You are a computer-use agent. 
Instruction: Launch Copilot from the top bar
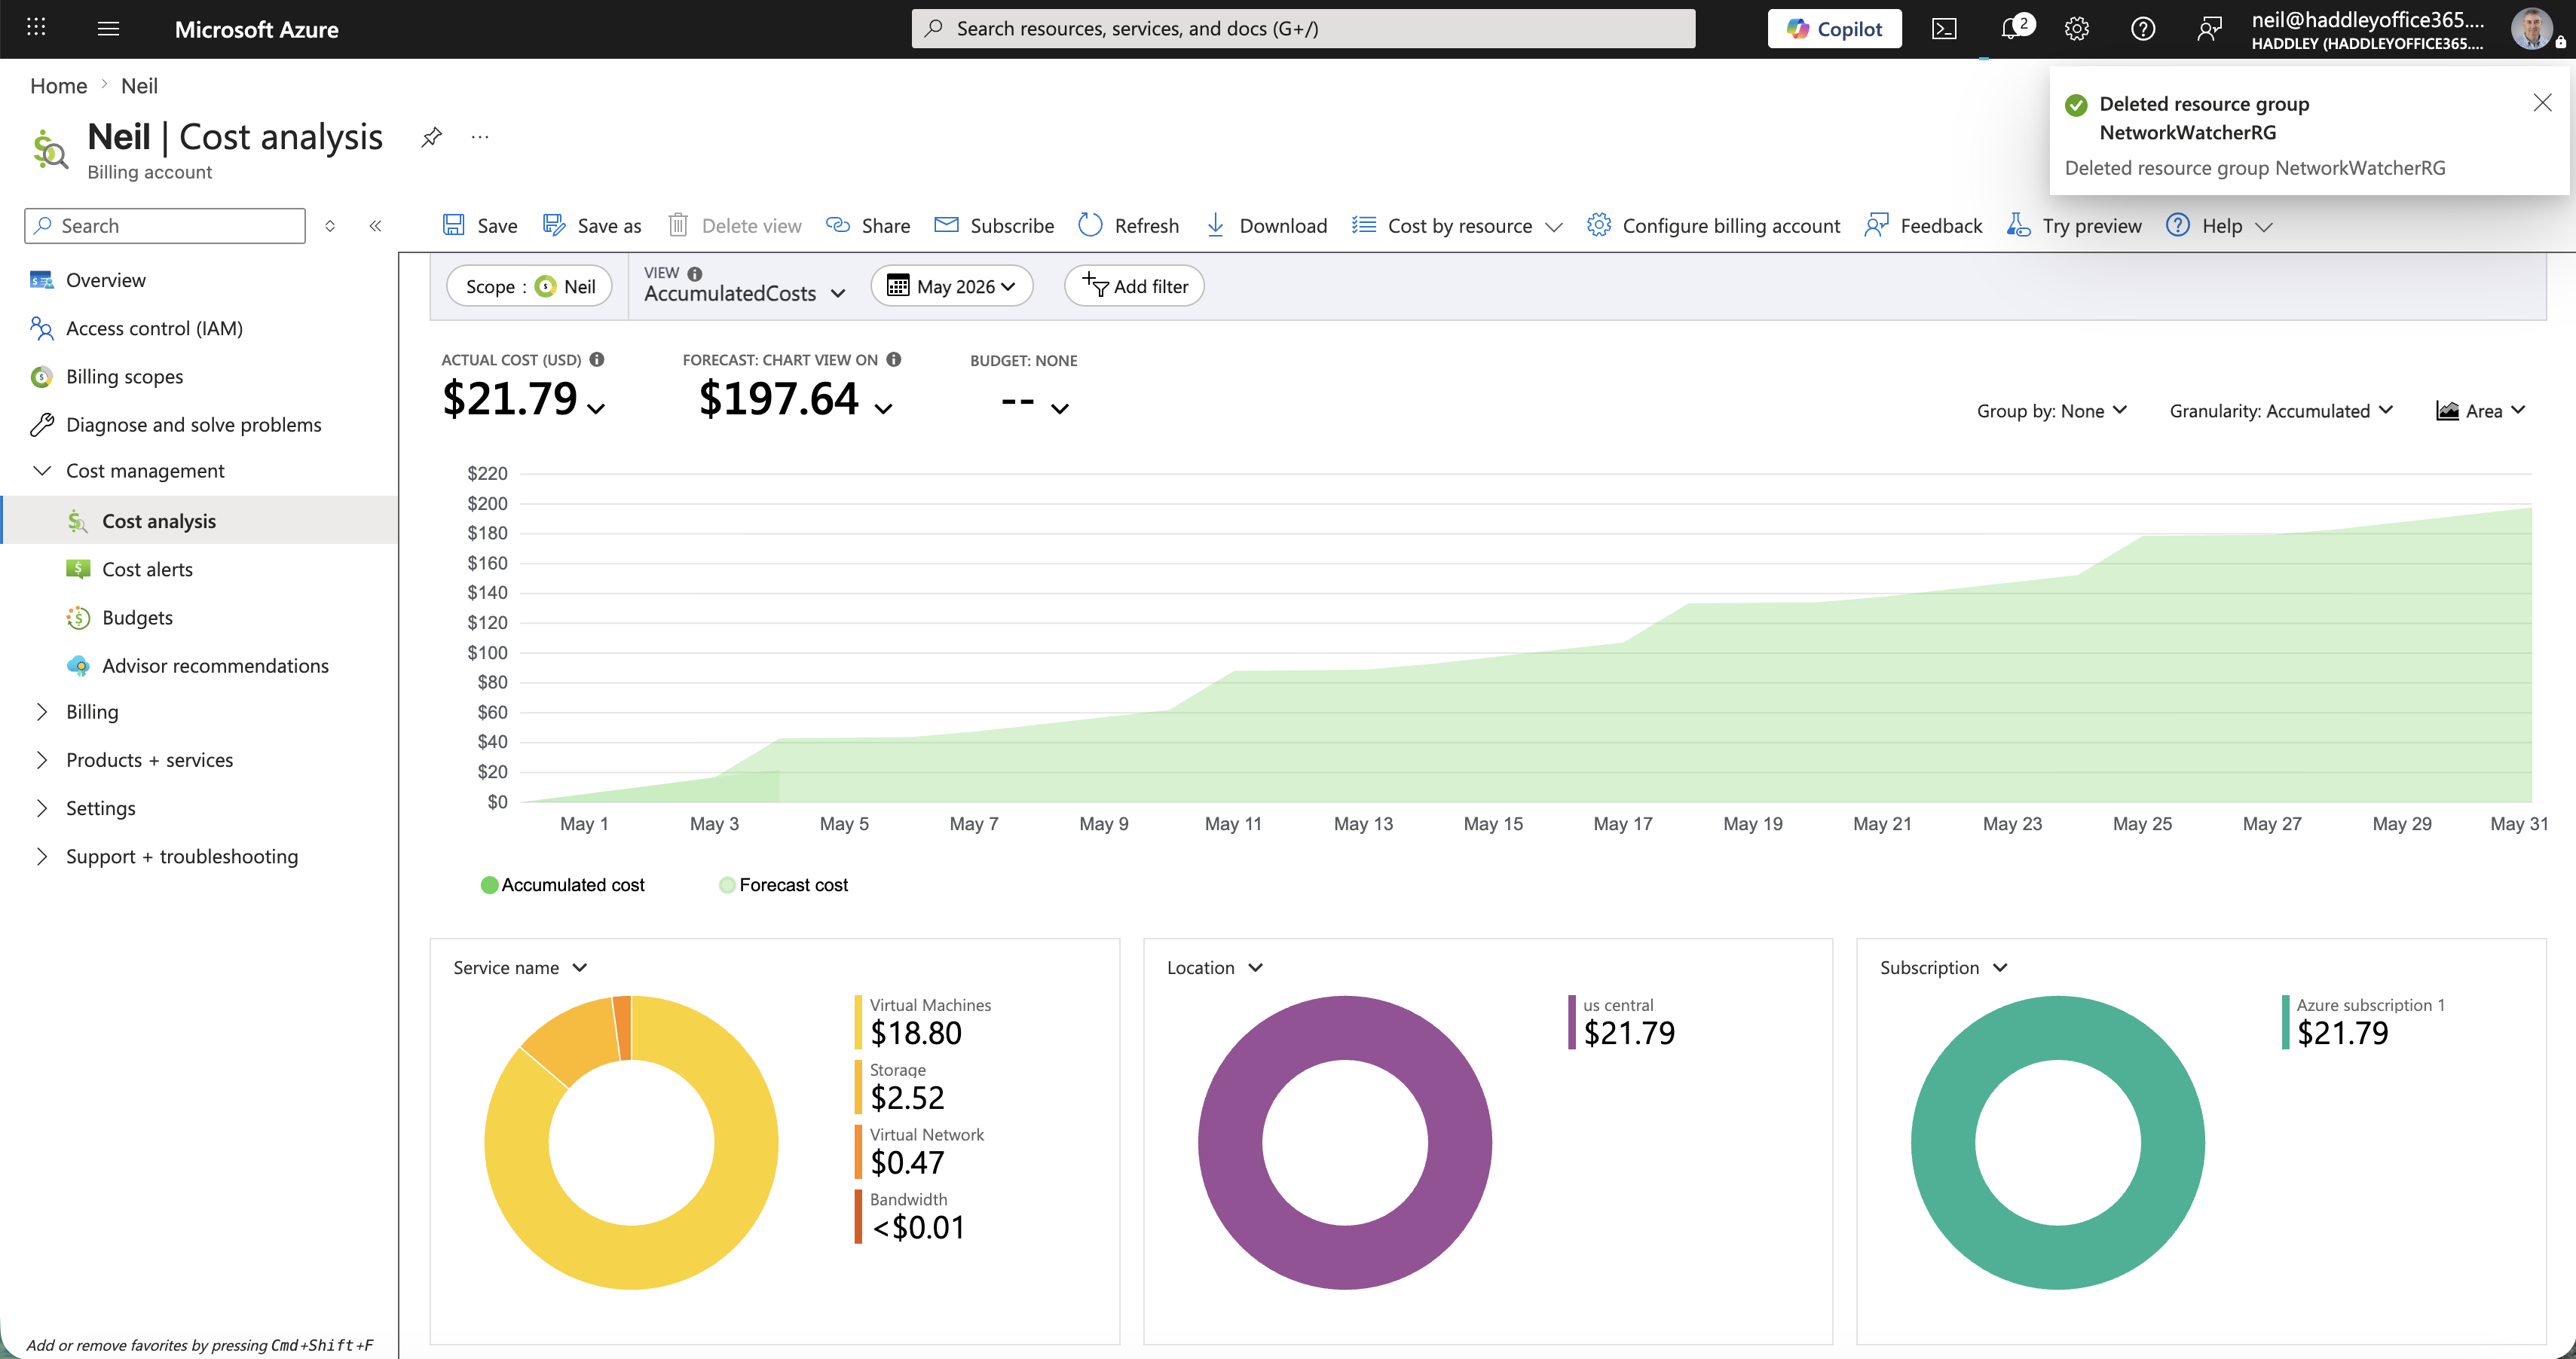click(1834, 28)
